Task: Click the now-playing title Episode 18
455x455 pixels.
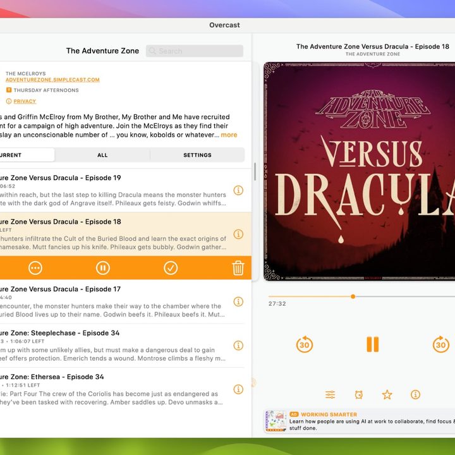Action: coord(373,46)
